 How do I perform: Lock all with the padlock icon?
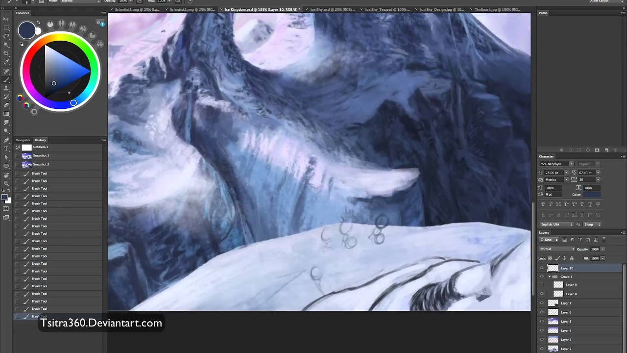pyautogui.click(x=572, y=258)
